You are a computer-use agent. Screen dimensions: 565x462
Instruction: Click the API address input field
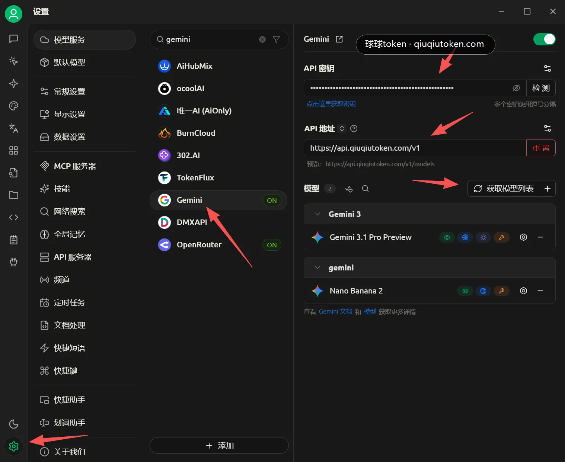click(415, 148)
